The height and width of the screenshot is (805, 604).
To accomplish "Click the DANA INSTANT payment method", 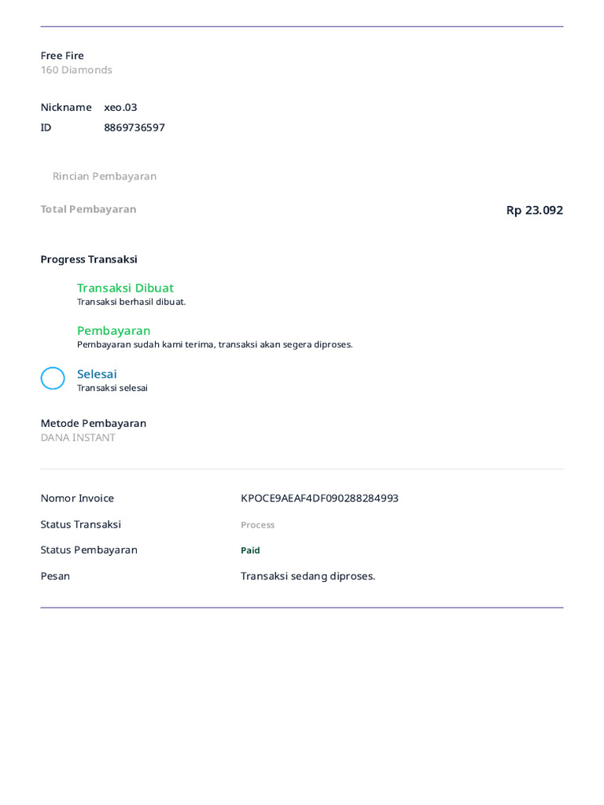I will pyautogui.click(x=78, y=438).
